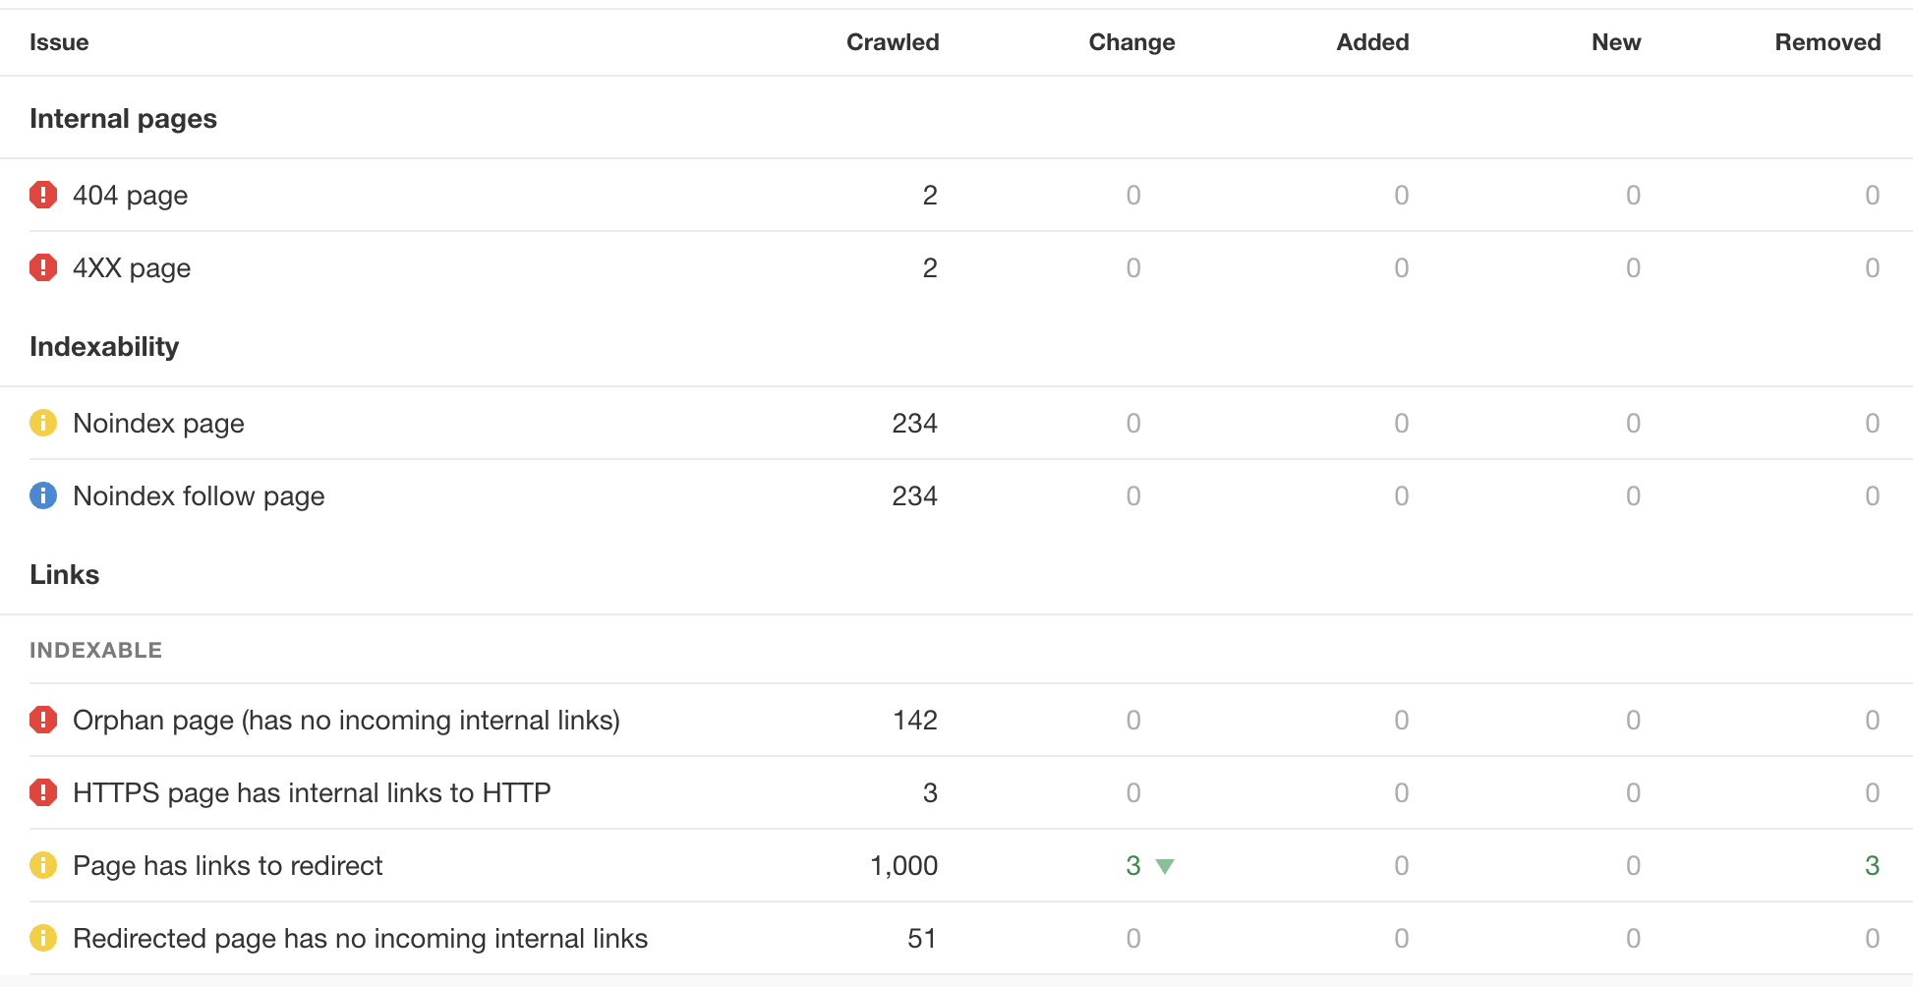Image resolution: width=1913 pixels, height=987 pixels.
Task: Click the warning icon beside Page has links to redirect
Action: (42, 866)
